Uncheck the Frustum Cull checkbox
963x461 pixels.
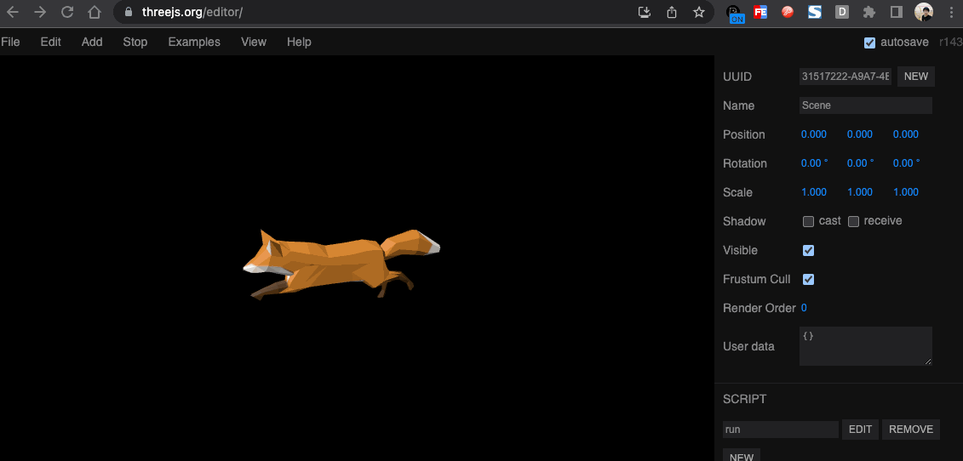click(x=808, y=279)
